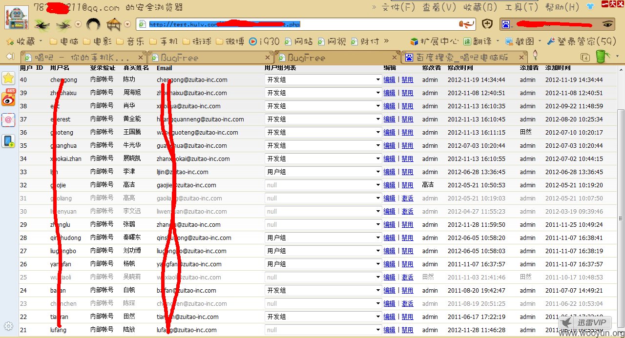Viewport: 625px width, 338px height.
Task: Switch to the 百度搜索_唱吧电脑版 tab
Action: point(464,58)
